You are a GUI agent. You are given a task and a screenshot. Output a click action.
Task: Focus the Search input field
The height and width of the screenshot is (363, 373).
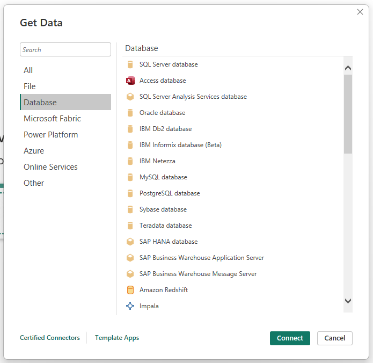65,49
